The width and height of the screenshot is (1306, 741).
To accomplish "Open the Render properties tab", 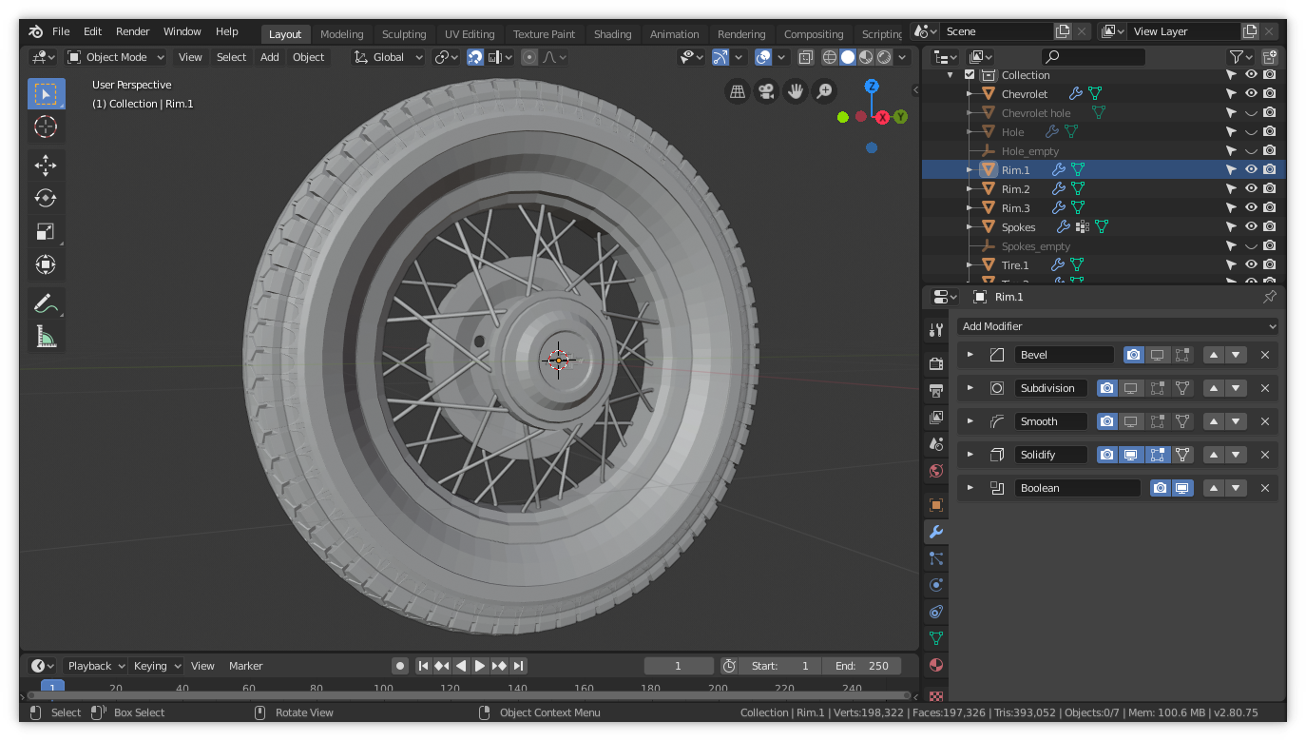I will click(935, 363).
